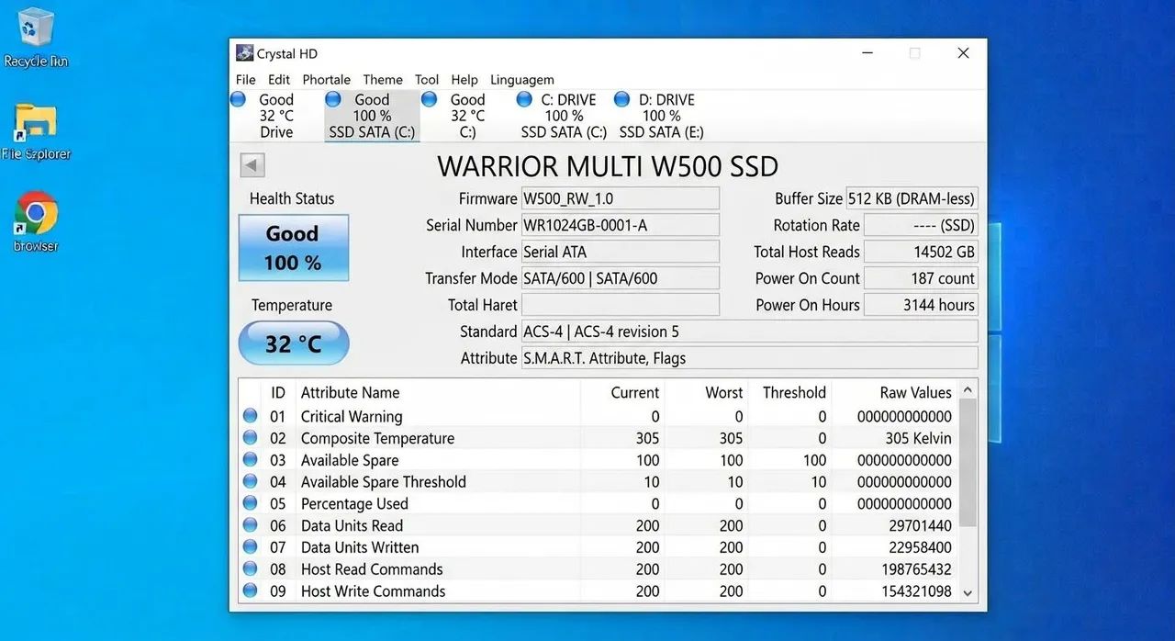Viewport: 1175px width, 641px height.
Task: Select the Critical Warning attribute name
Action: 352,416
